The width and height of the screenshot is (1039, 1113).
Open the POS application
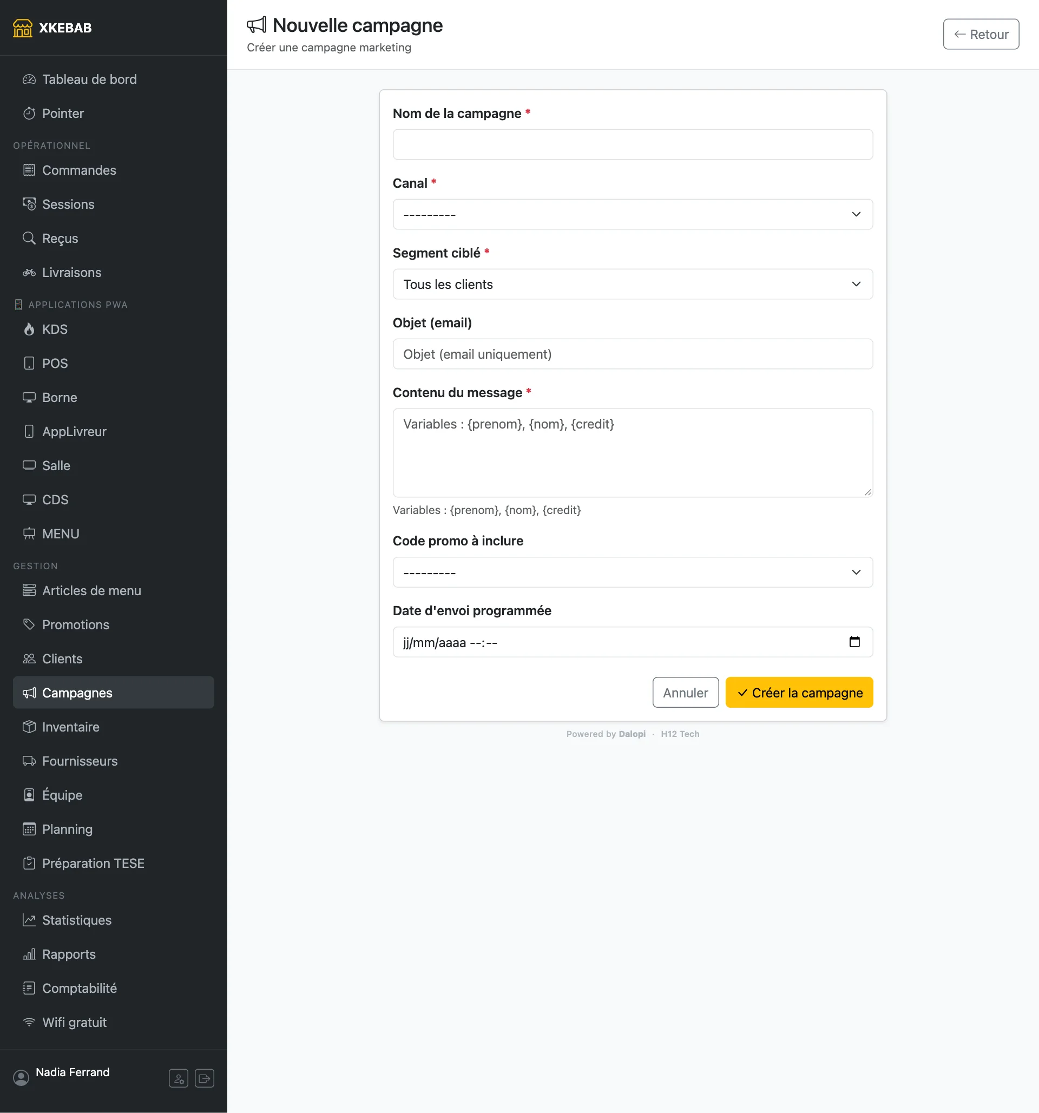coord(113,364)
